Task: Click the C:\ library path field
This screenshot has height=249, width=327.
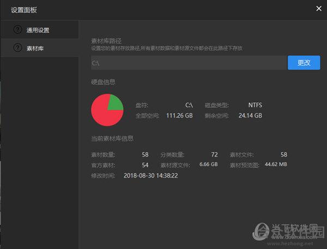Action: point(189,63)
